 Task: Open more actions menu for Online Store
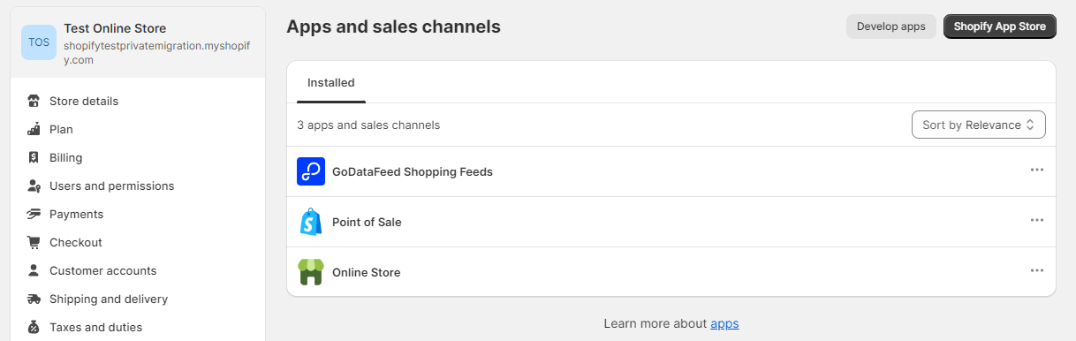1037,271
